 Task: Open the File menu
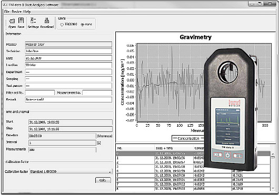7,12
